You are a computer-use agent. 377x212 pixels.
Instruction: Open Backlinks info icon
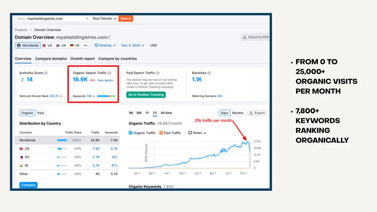209,73
